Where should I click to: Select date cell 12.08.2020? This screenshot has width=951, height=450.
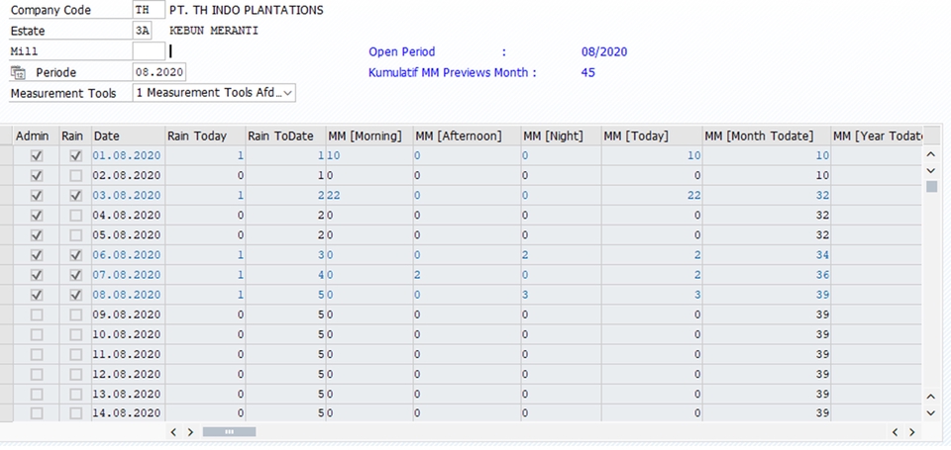click(127, 374)
